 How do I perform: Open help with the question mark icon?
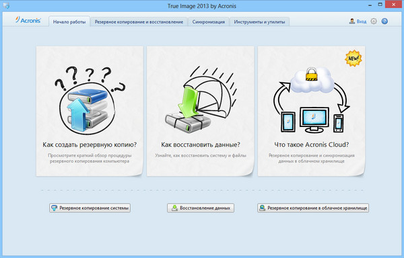[x=384, y=21]
